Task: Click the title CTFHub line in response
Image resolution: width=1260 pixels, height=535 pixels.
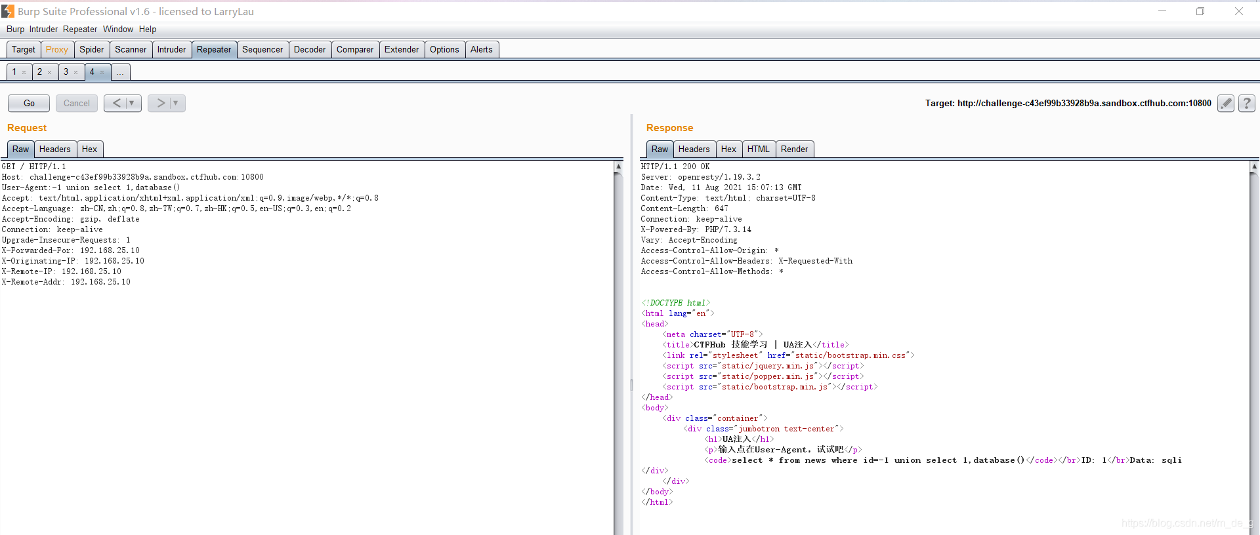Action: (755, 345)
